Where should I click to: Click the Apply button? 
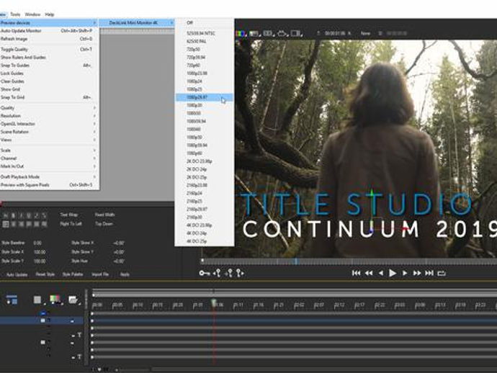[x=125, y=274]
